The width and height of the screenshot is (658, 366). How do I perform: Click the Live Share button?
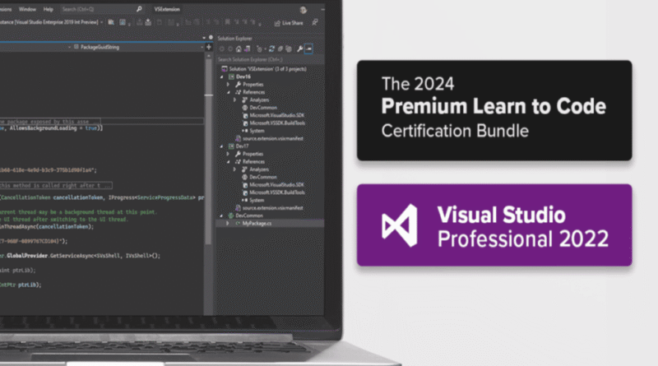289,23
